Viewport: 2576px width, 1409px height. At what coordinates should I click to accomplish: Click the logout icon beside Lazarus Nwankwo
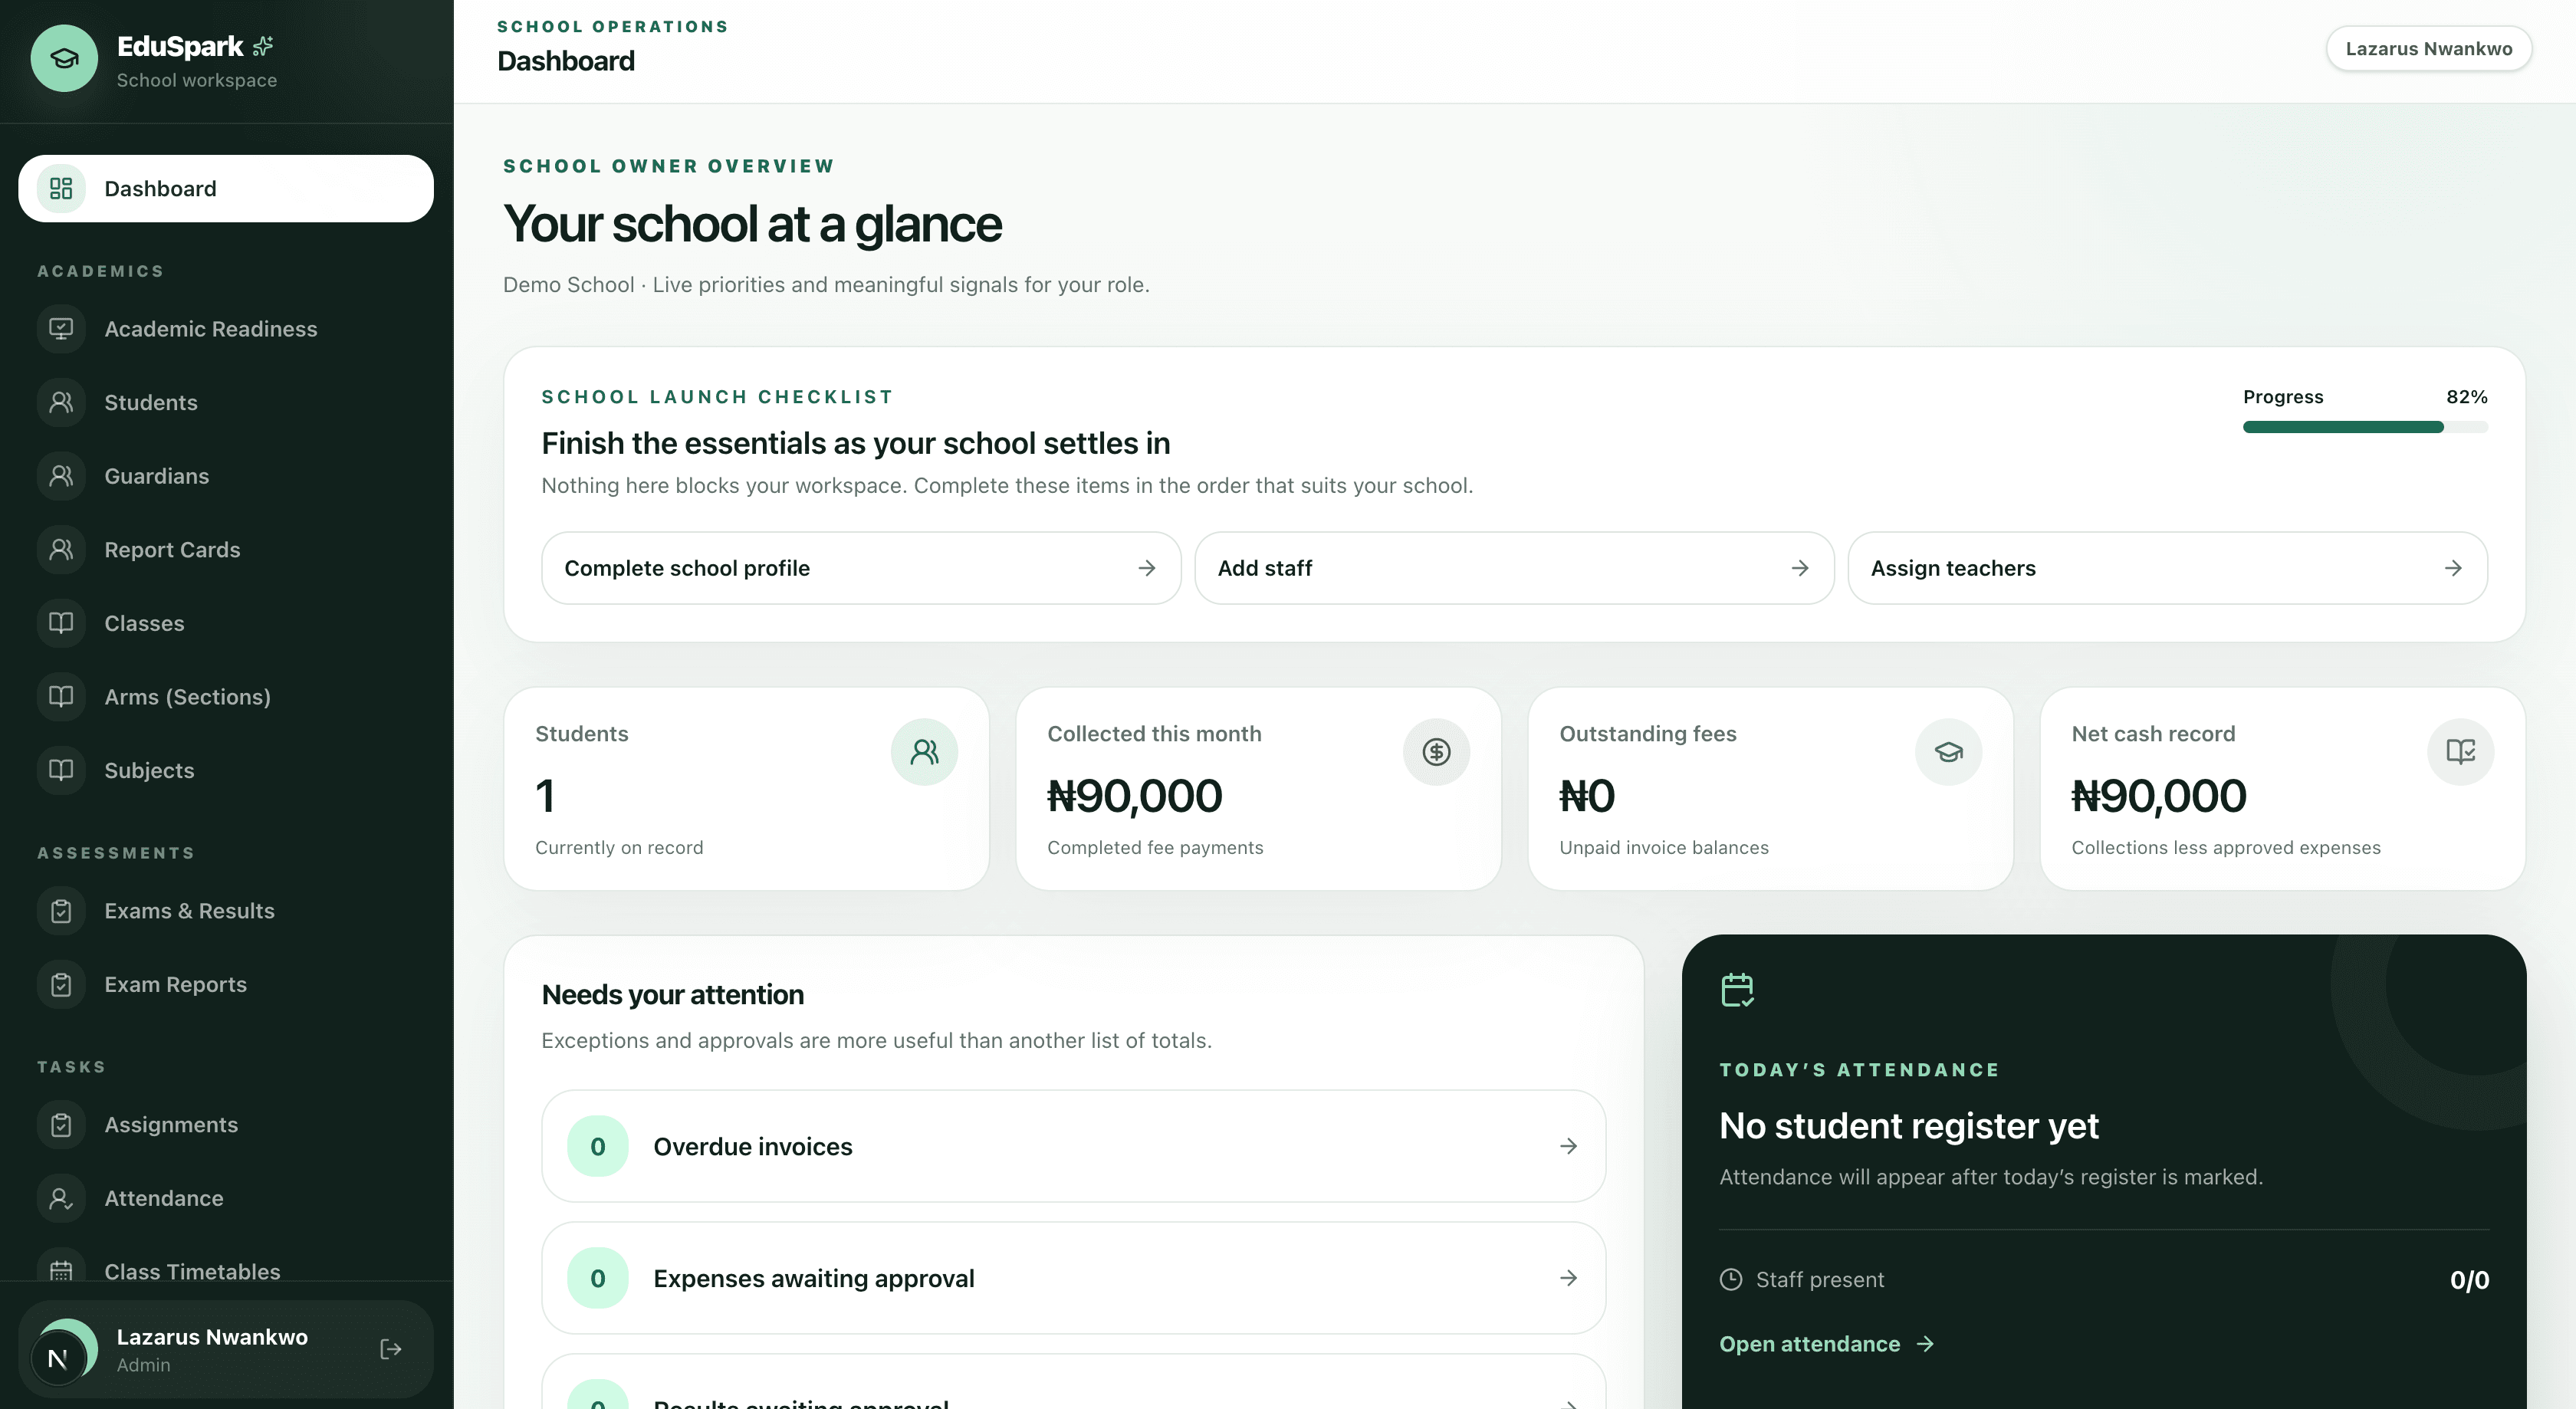tap(391, 1349)
